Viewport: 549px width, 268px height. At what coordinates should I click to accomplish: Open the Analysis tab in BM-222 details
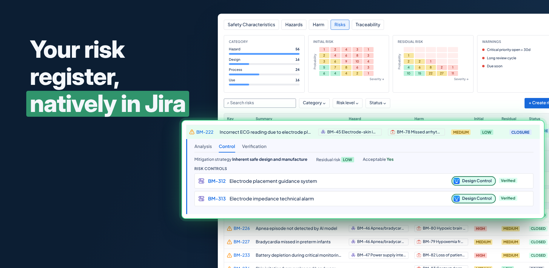tap(203, 147)
